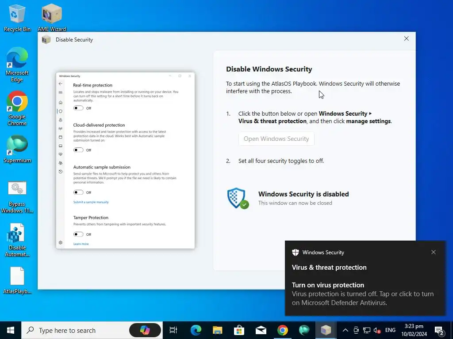Close the Disable Security window
The image size is (453, 339).
(406, 39)
